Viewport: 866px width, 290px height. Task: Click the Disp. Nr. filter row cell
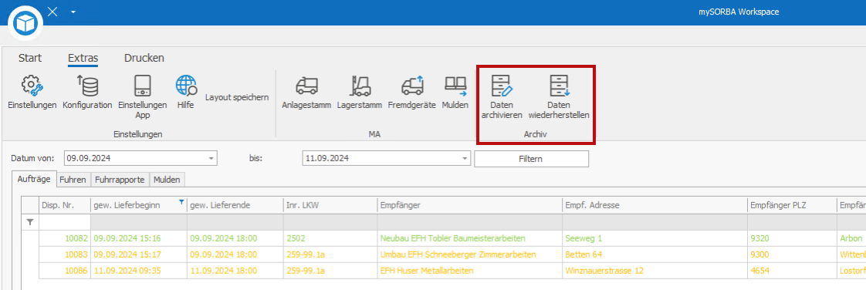65,222
